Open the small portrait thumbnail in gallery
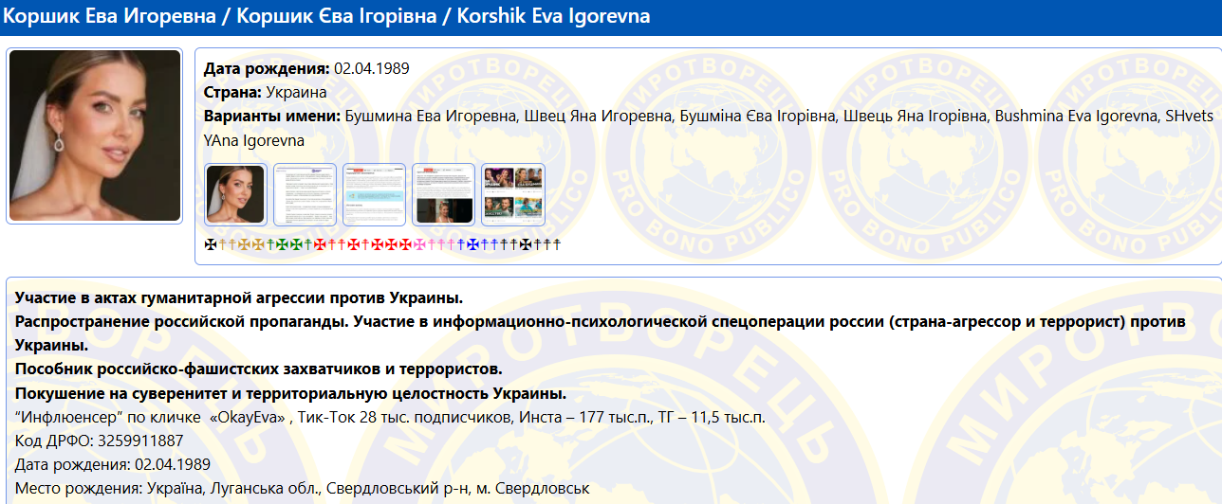 235,194
